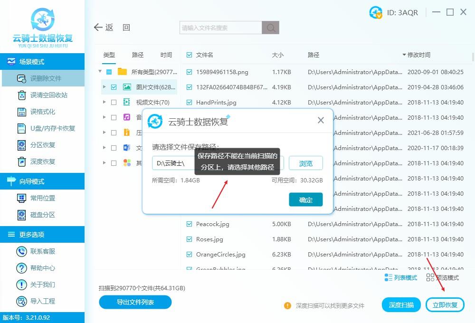Viewport: 475px width, 323px height.
Task: Switch to the 路径 tab
Action: [138, 55]
